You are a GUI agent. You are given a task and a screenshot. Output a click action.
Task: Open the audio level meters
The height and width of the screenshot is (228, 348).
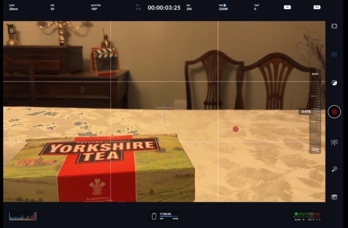click(307, 216)
